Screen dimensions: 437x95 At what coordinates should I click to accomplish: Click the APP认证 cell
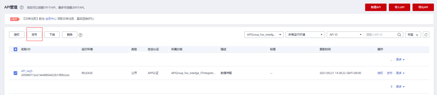153,73
